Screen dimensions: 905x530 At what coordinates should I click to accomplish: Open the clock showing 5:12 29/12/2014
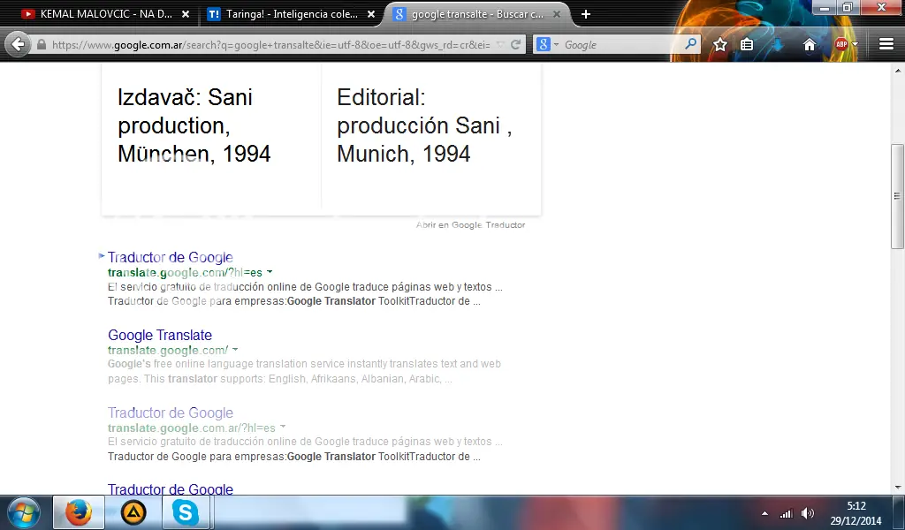click(856, 513)
